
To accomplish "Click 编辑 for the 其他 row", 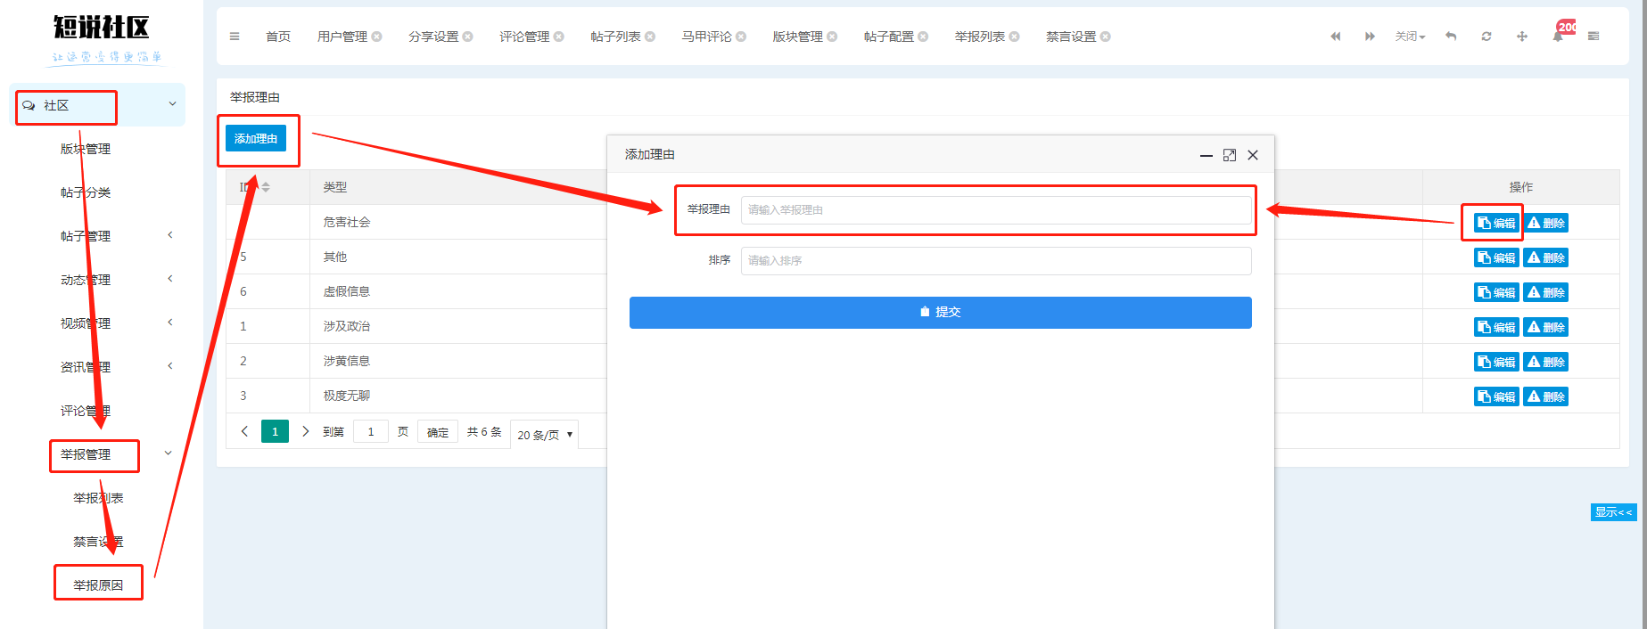I will tap(1496, 257).
